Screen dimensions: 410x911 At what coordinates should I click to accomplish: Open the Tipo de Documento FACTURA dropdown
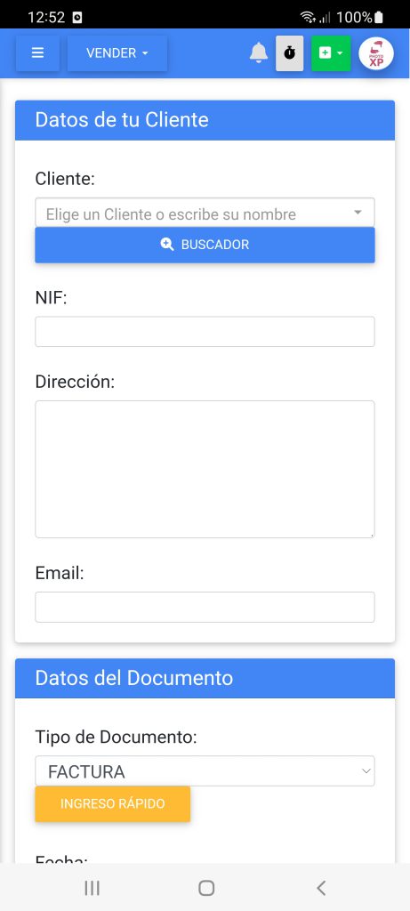[205, 771]
